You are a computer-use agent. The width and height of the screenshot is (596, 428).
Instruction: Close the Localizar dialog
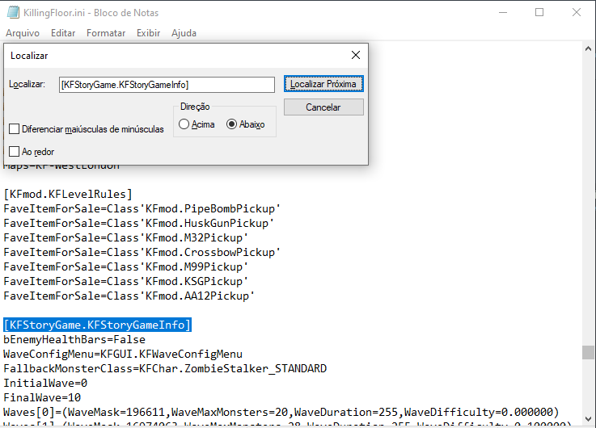[x=356, y=55]
